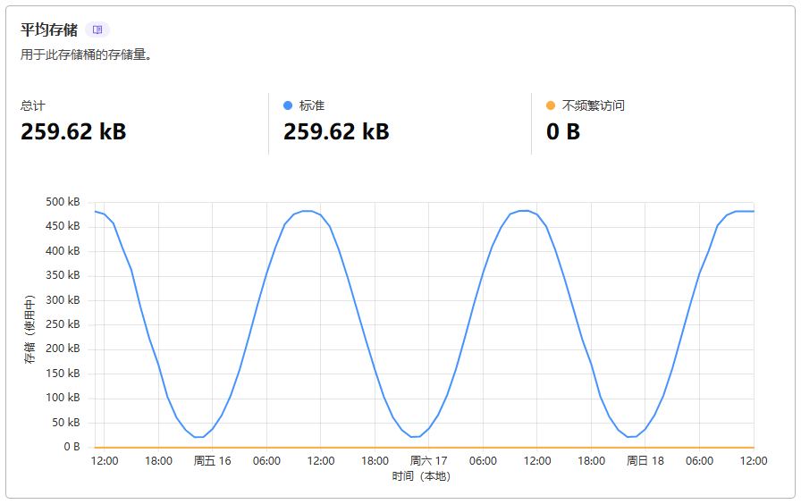Click the 标准 storage value 259.62 kB
This screenshot has height=504, width=801.
point(336,132)
